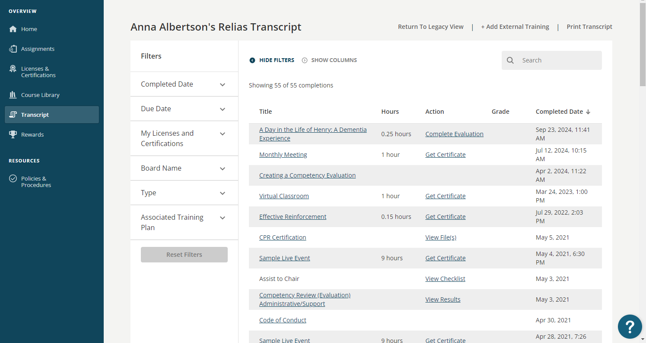Viewport: 646px width, 343px height.
Task: Open help via the question mark icon
Action: 630,327
